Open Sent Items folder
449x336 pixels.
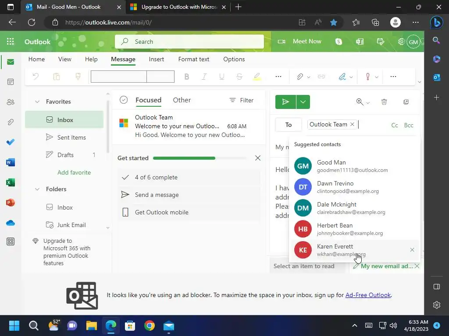tap(64, 137)
